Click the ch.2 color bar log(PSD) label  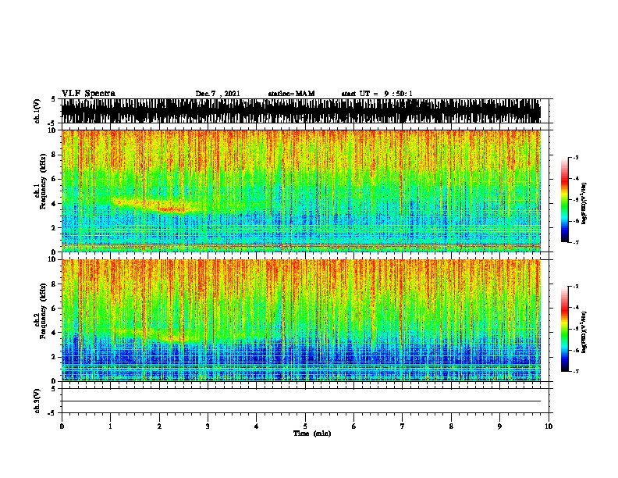(x=584, y=333)
